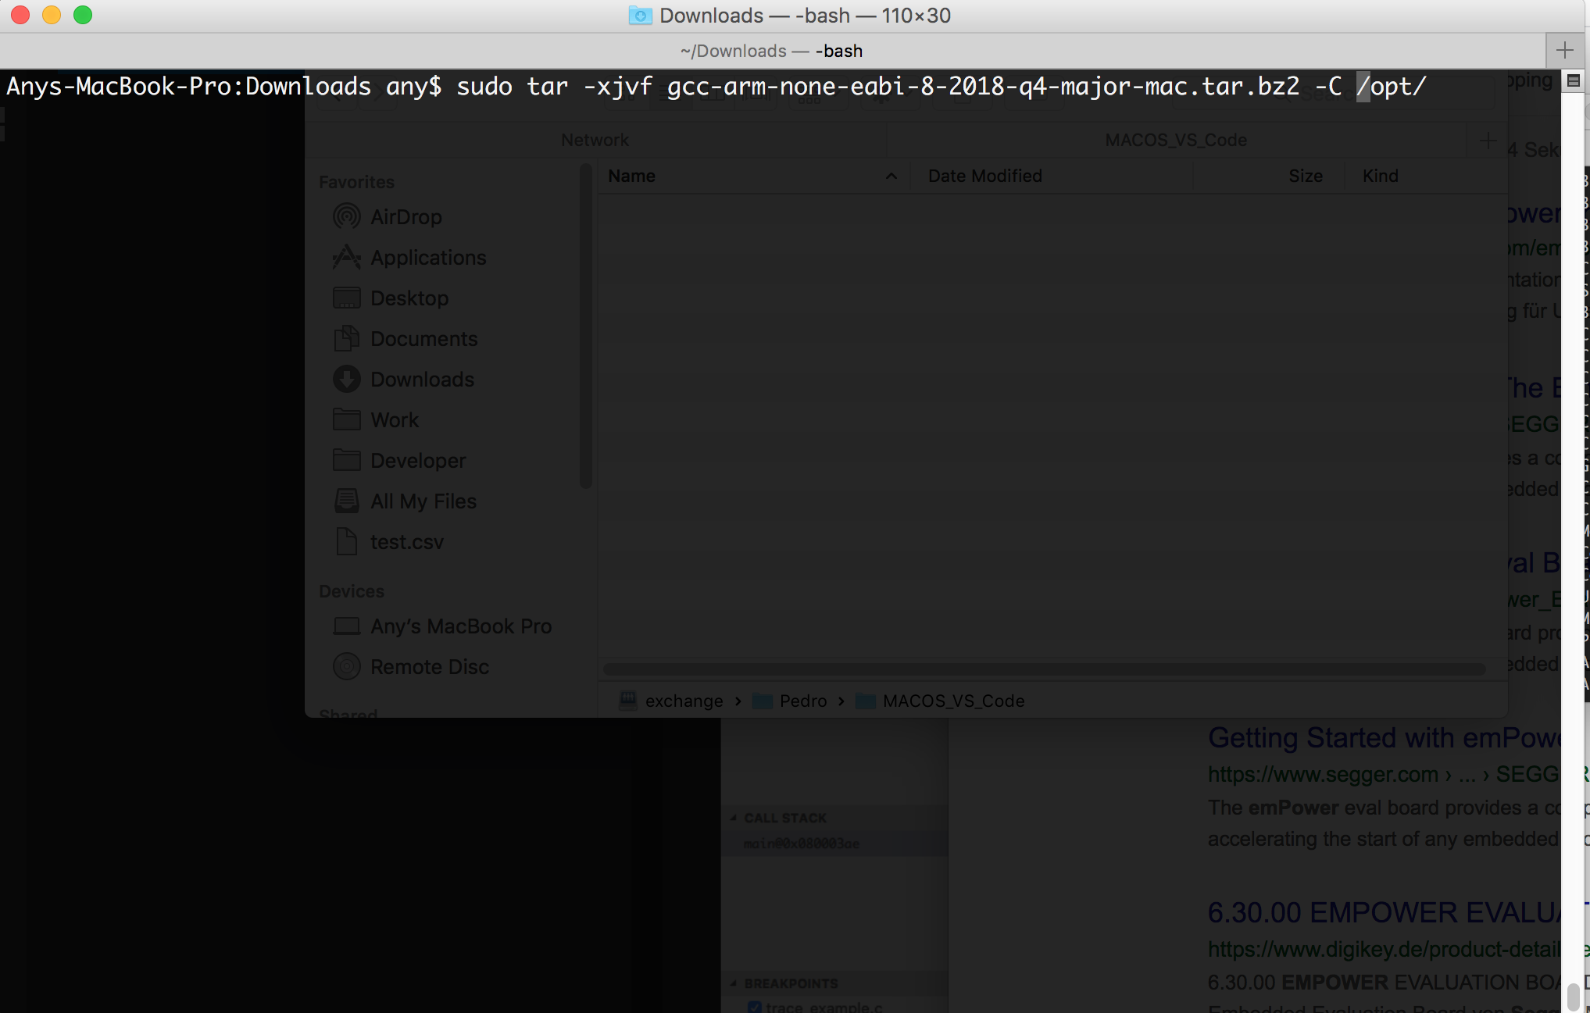Collapse the CALL STACK section

pyautogui.click(x=734, y=818)
